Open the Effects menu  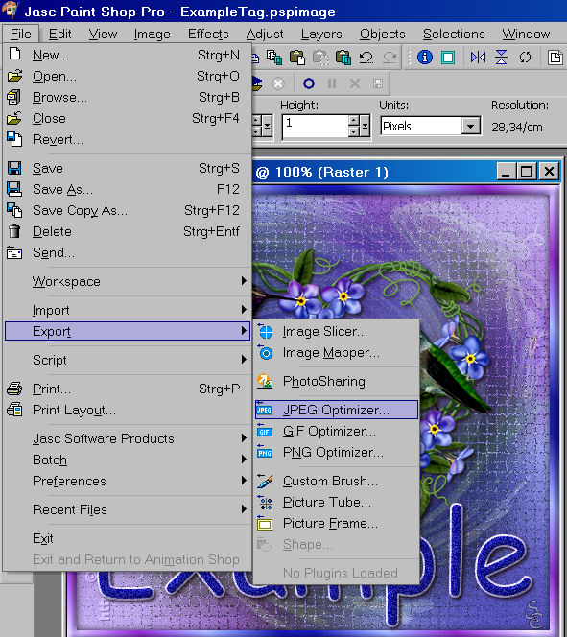click(x=208, y=34)
